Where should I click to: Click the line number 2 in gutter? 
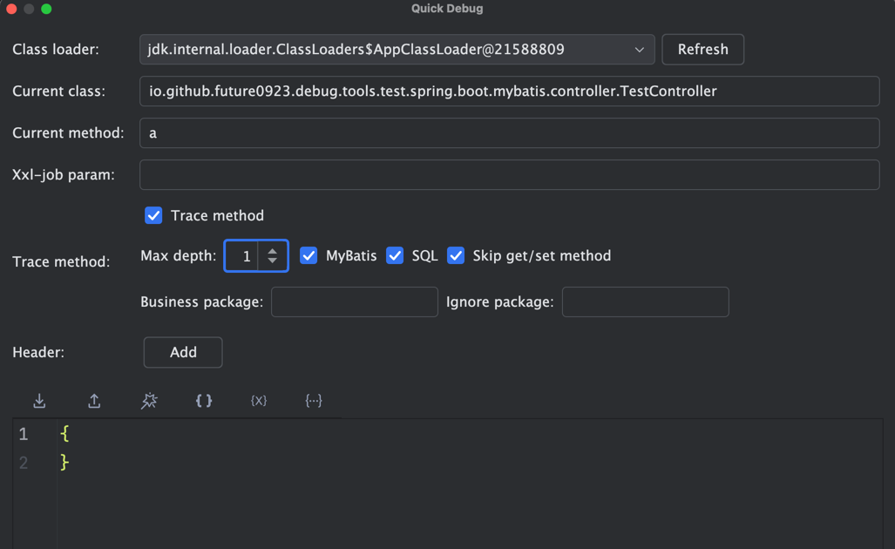(24, 462)
